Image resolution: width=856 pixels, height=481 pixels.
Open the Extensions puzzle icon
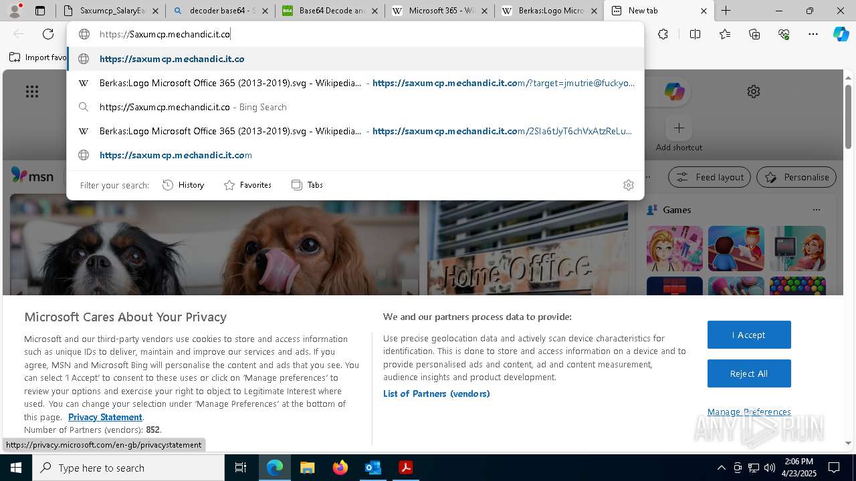click(663, 34)
